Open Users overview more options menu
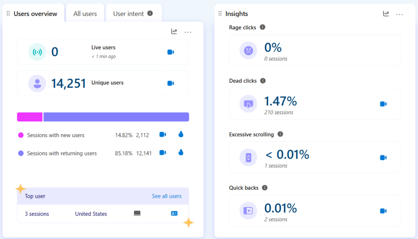 tap(188, 32)
